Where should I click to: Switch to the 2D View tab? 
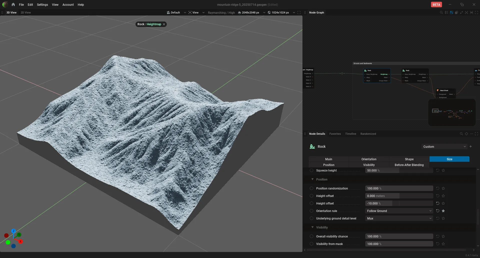[26, 12]
